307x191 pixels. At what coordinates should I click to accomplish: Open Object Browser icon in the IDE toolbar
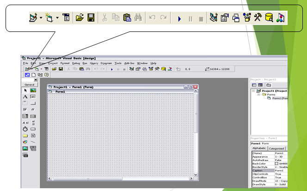pos(151,69)
